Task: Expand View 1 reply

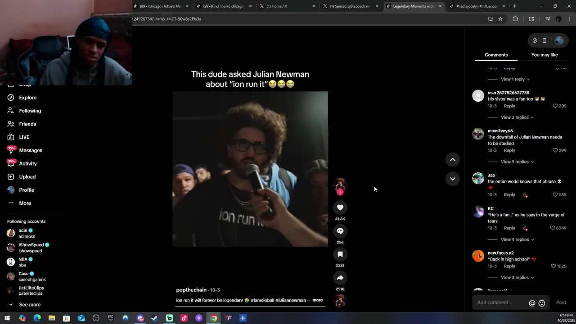Action: click(x=515, y=79)
